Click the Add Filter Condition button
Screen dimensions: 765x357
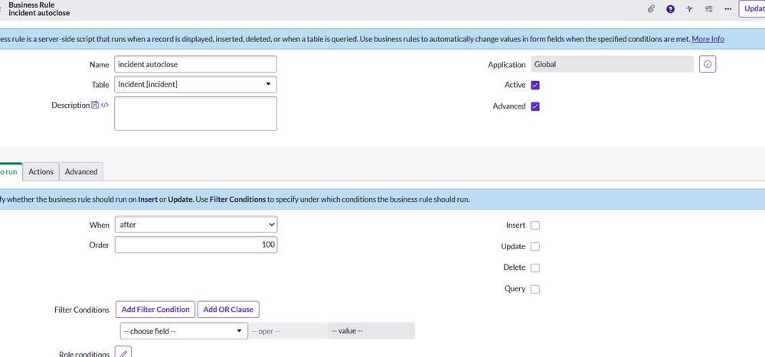pyautogui.click(x=155, y=310)
